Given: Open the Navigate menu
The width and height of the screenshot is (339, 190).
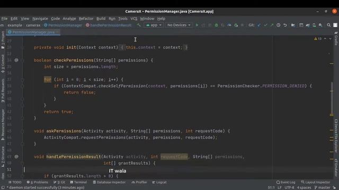Looking at the screenshot, I should tap(40, 18).
